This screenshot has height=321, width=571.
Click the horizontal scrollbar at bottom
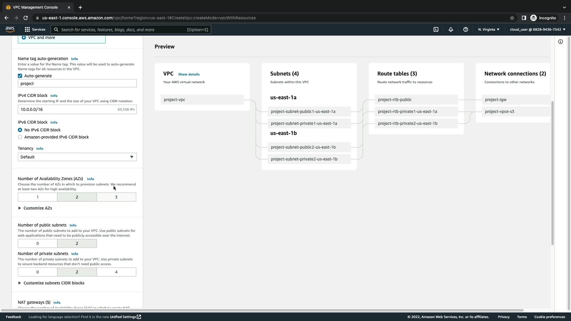click(262, 310)
